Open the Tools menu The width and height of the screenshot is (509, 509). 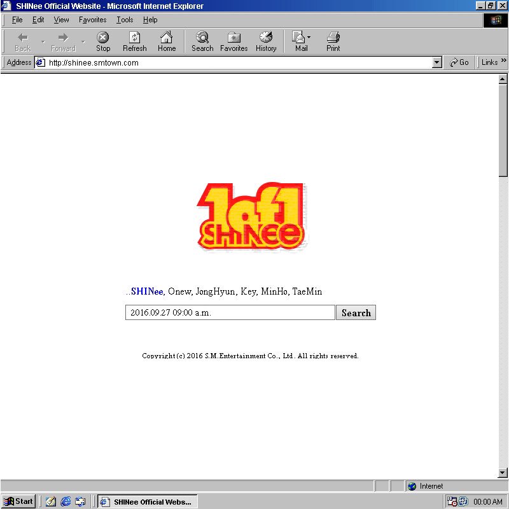(125, 20)
